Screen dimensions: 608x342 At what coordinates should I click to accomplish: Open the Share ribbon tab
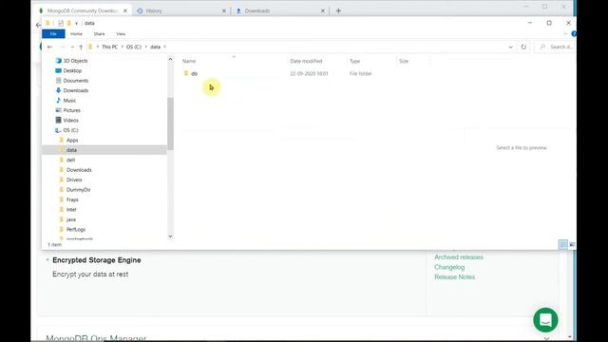99,34
